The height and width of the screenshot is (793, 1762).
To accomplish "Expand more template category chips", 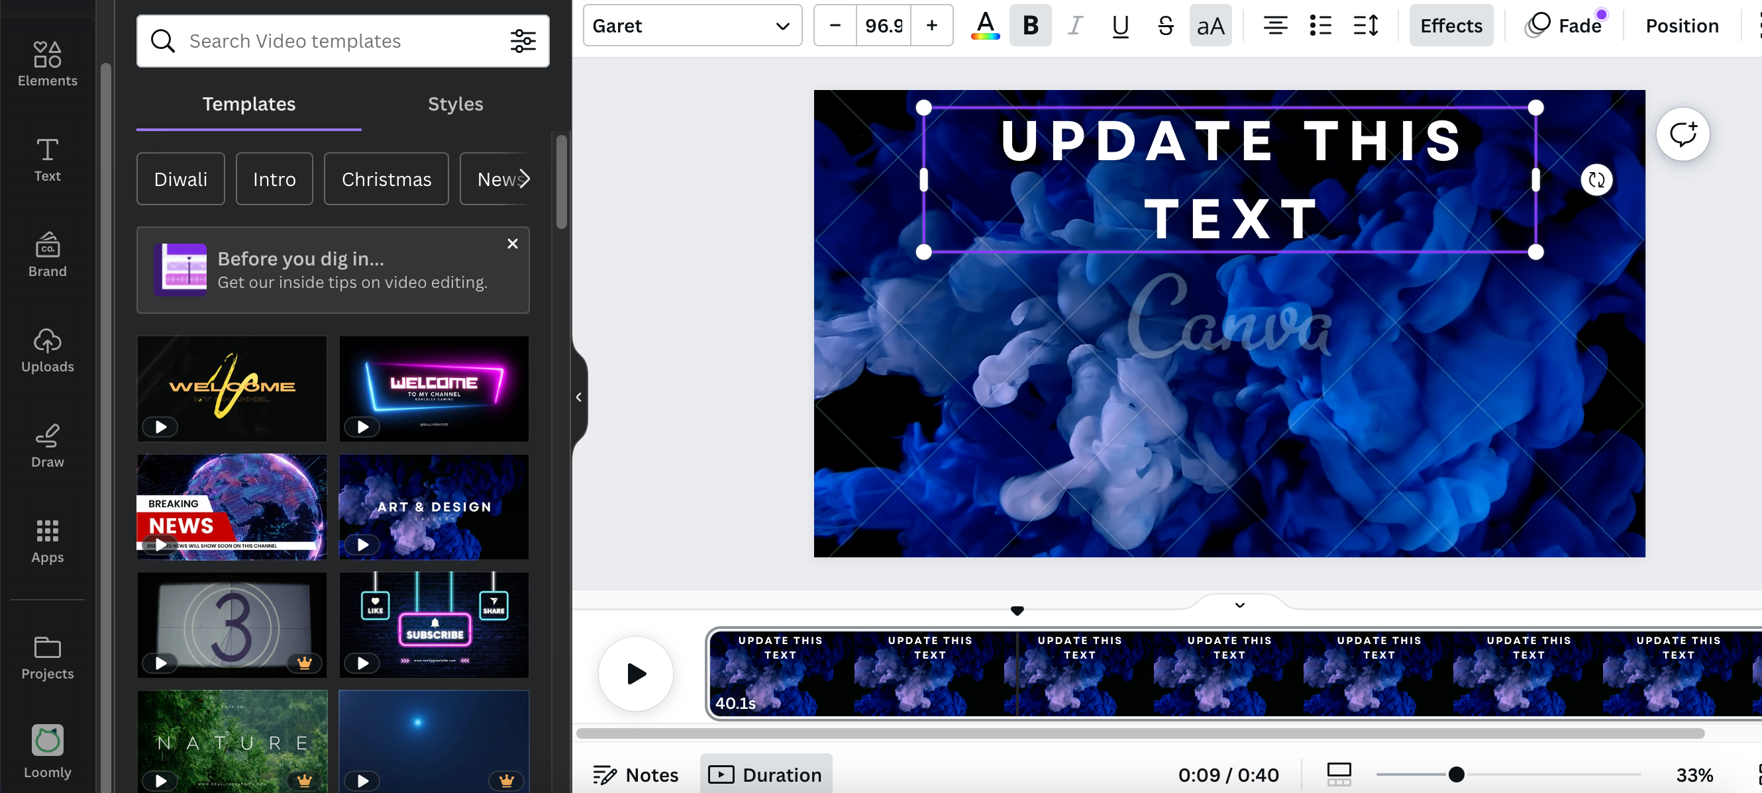I will [525, 179].
